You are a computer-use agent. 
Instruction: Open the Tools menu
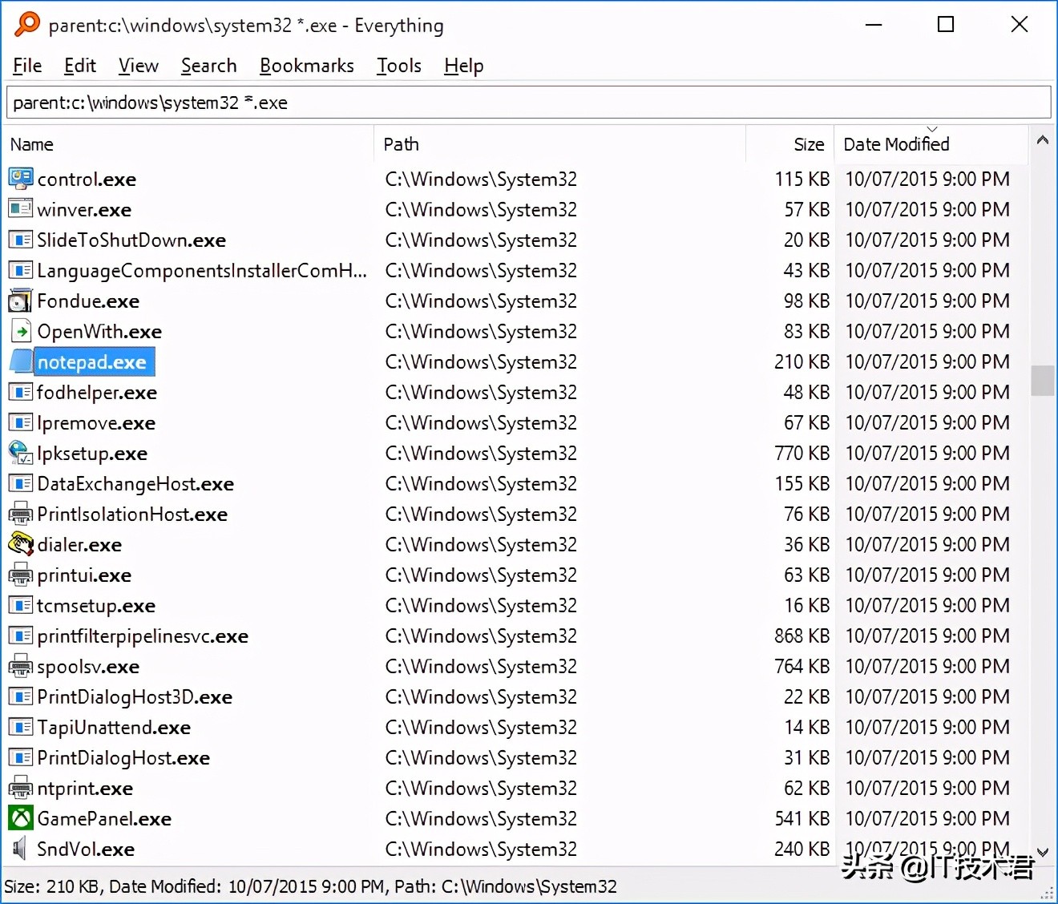click(x=398, y=66)
